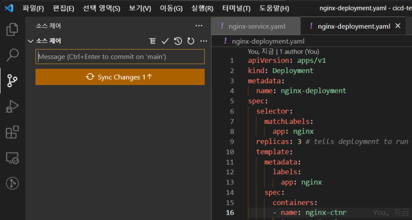Open Run and Debug view
The width and height of the screenshot is (412, 220).
click(x=12, y=106)
